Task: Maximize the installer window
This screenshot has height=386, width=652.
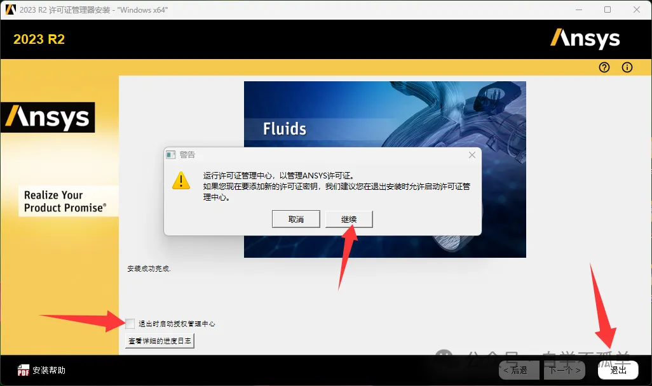Action: pos(608,10)
